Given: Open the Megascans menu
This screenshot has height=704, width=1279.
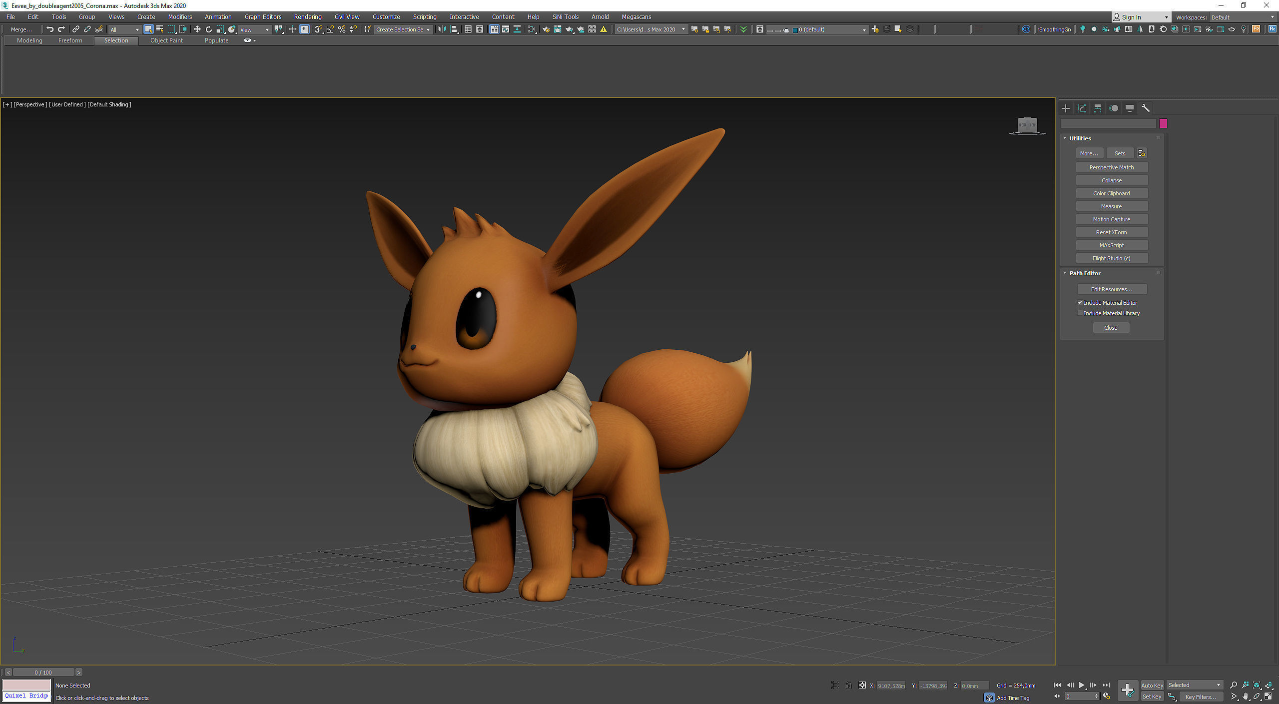Looking at the screenshot, I should pyautogui.click(x=636, y=17).
